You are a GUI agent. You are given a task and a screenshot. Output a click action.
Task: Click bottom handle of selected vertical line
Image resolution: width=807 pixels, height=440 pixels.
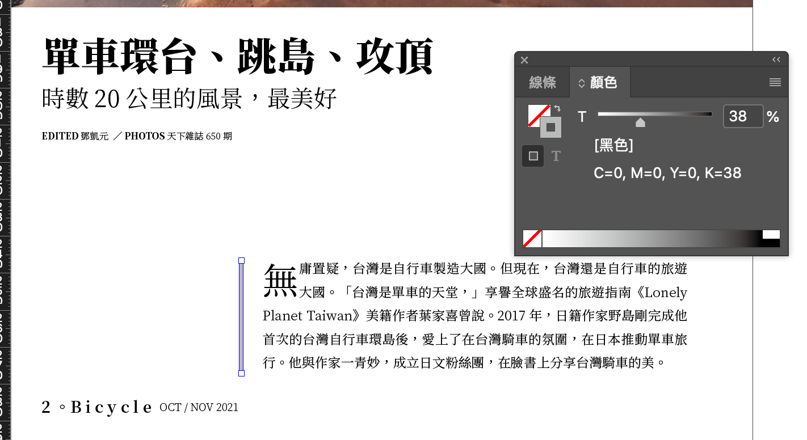(x=241, y=373)
